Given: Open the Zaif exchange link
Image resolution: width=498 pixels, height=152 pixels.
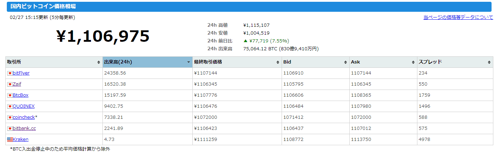Looking at the screenshot, I should [x=17, y=84].
